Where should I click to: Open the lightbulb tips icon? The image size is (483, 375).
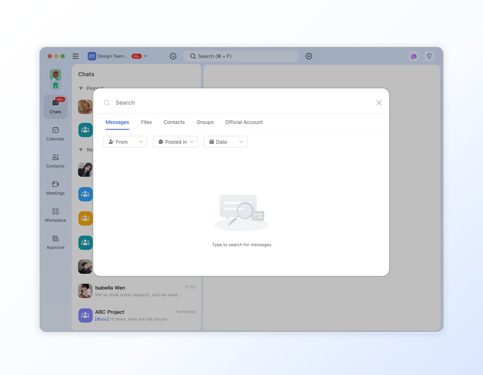429,56
